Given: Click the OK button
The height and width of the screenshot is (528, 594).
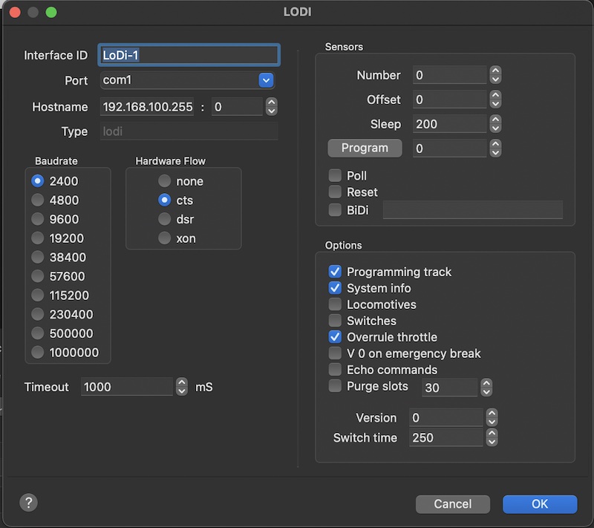Looking at the screenshot, I should pyautogui.click(x=539, y=503).
